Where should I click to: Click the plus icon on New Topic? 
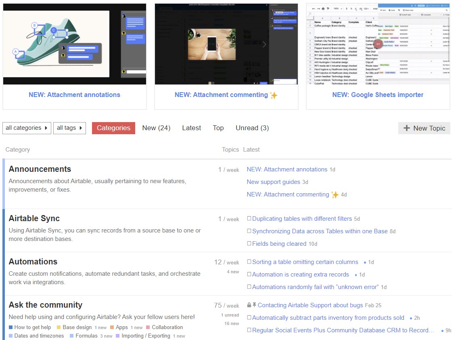point(407,128)
